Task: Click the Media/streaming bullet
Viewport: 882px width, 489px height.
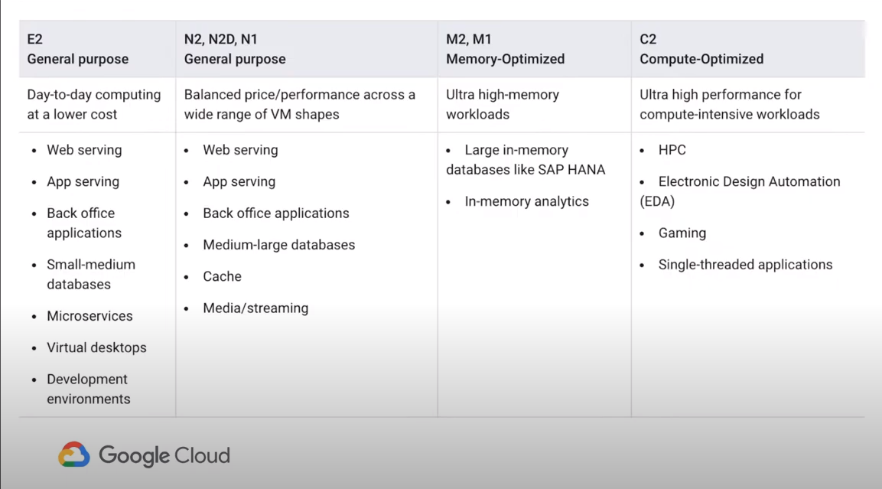Action: tap(255, 308)
